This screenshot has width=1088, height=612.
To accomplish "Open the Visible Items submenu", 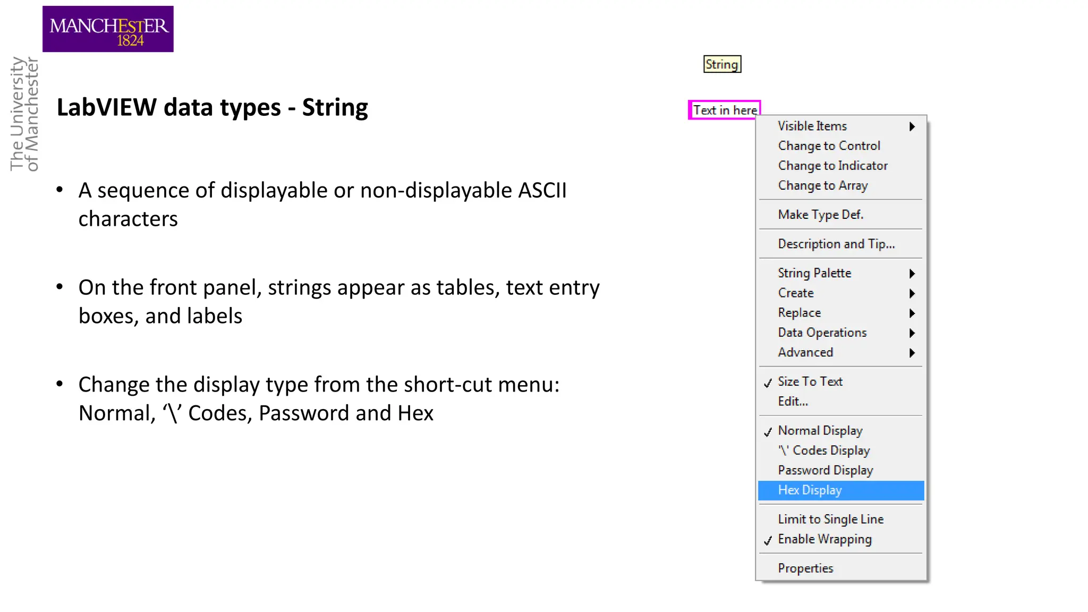I will pos(841,126).
